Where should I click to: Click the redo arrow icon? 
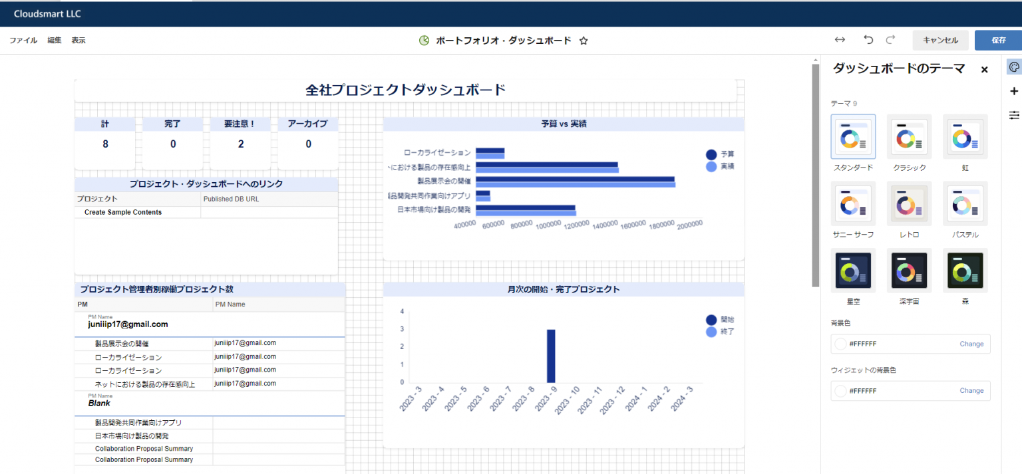coord(890,40)
